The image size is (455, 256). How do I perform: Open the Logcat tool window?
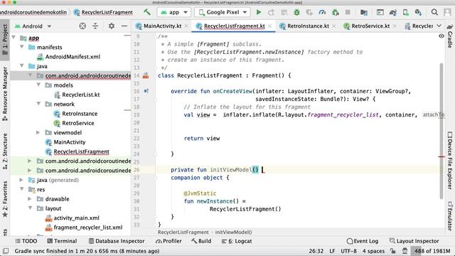click(237, 241)
